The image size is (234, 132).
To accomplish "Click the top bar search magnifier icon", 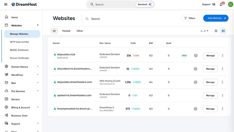I will [x=92, y=4].
